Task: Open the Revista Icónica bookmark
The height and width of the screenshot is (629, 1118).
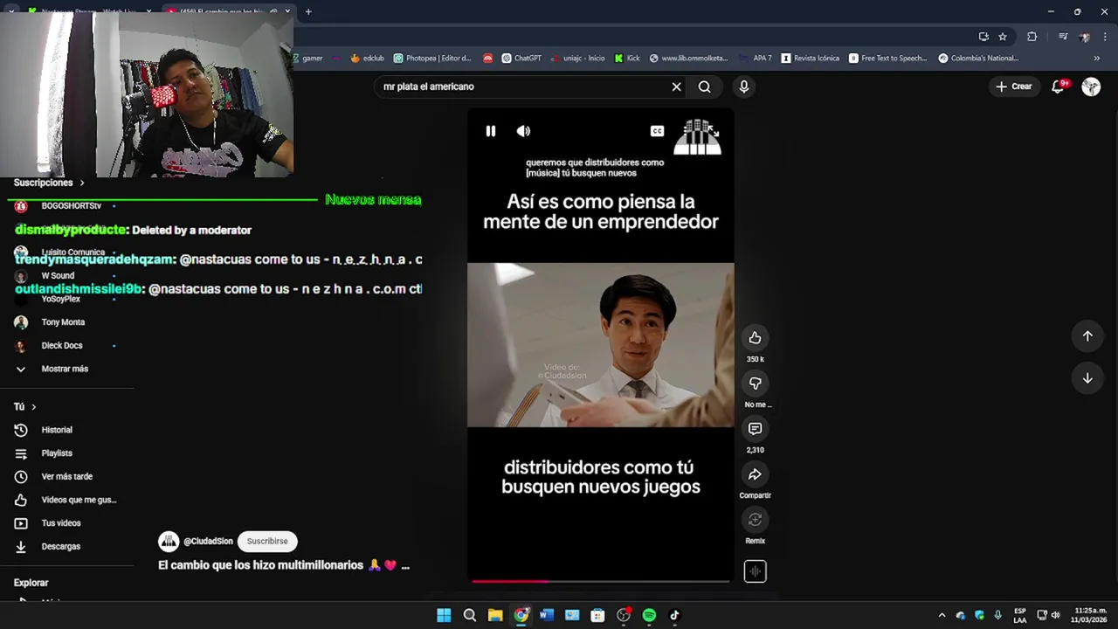Action: (811, 59)
